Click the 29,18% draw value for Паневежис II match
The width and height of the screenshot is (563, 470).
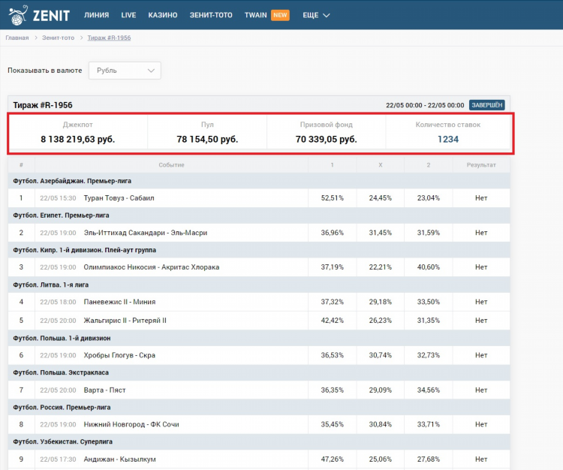[381, 302]
